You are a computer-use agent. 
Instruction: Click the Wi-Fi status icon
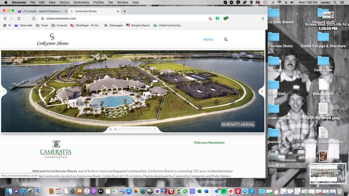click(x=279, y=3)
